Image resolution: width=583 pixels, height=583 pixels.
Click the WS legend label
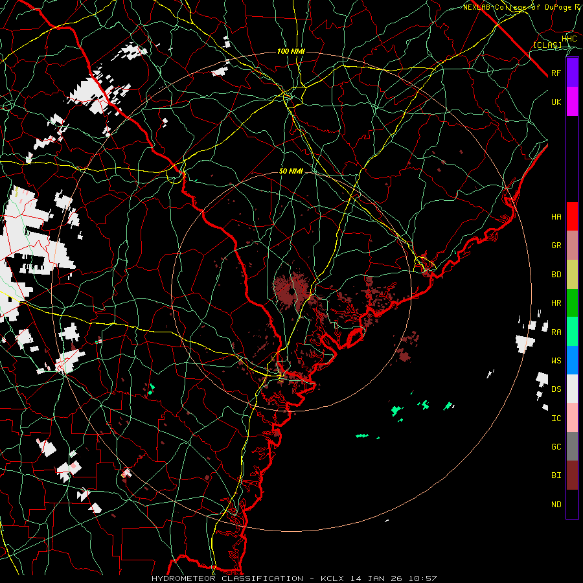click(556, 361)
